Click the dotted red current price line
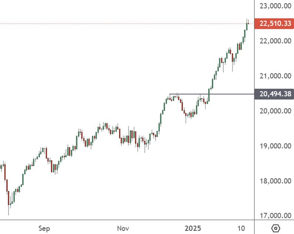The image size is (294, 234). tap(111, 24)
